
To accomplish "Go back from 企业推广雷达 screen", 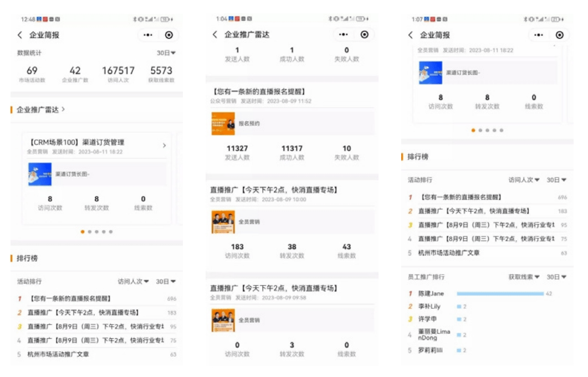I will [x=215, y=34].
